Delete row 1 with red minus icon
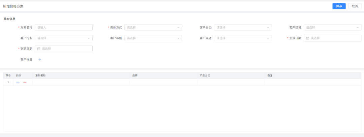 point(25,82)
